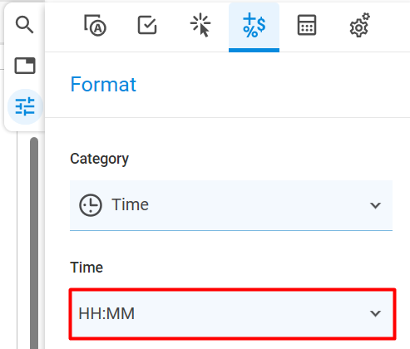Select the HH:MM value text
Viewport: 410px width, 349px height.
(x=106, y=313)
